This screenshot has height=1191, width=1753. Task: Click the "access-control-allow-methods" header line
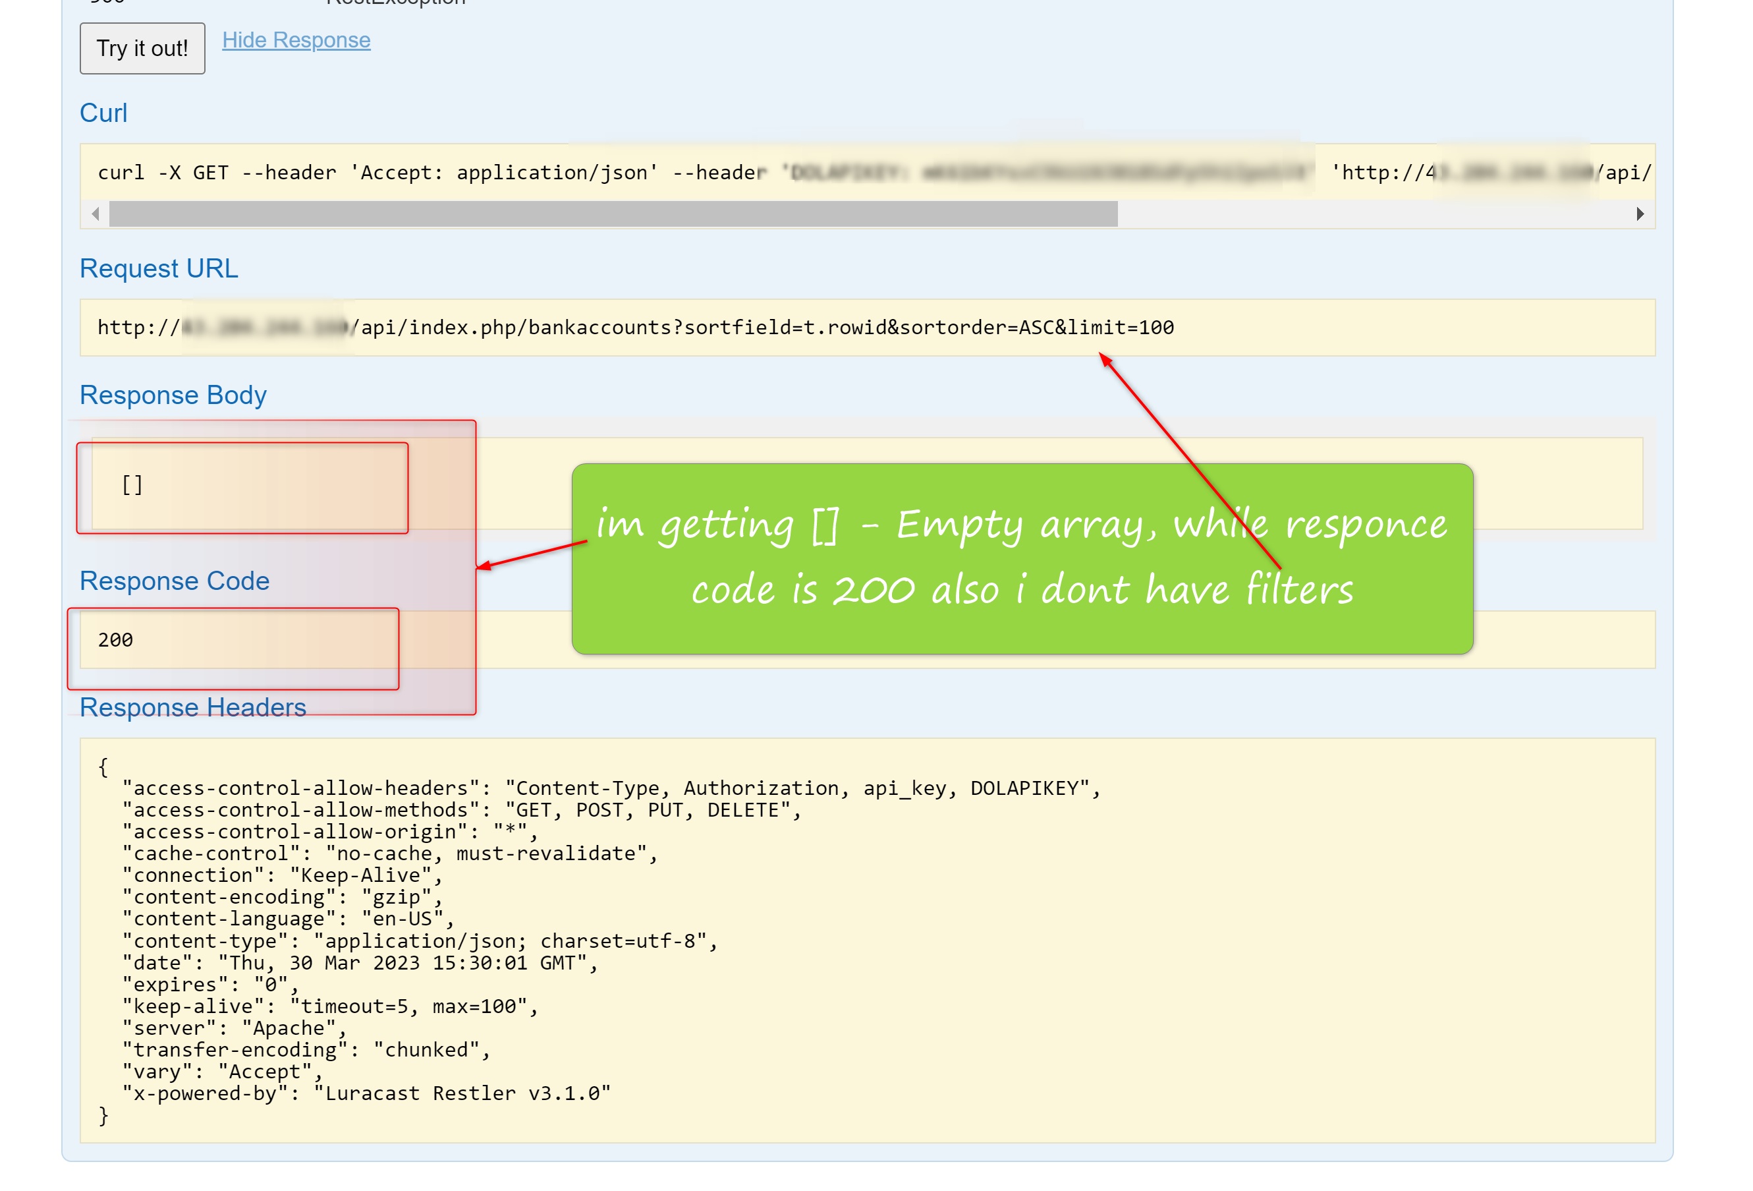click(462, 811)
